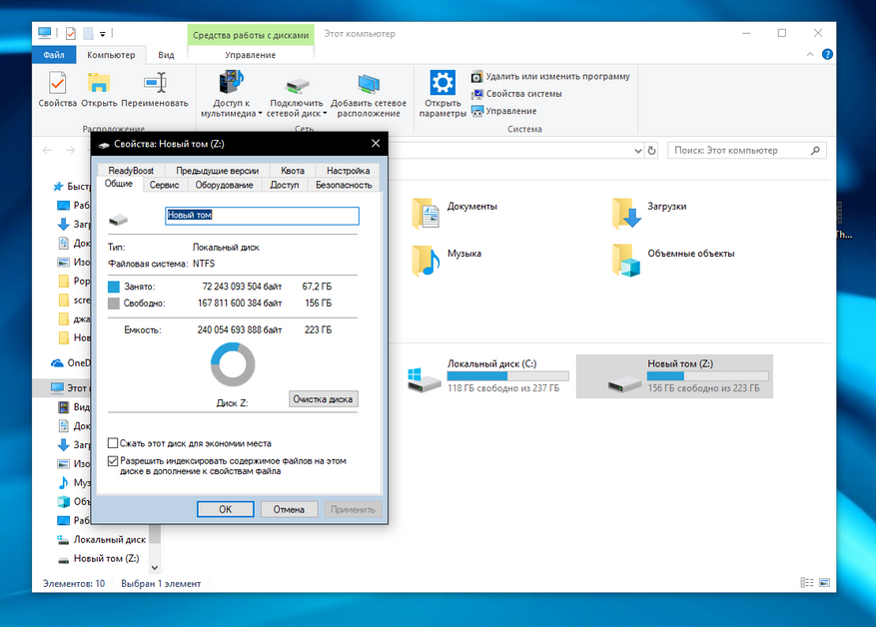This screenshot has width=876, height=627.
Task: Click the free space pie chart for disk Z
Action: pyautogui.click(x=233, y=364)
